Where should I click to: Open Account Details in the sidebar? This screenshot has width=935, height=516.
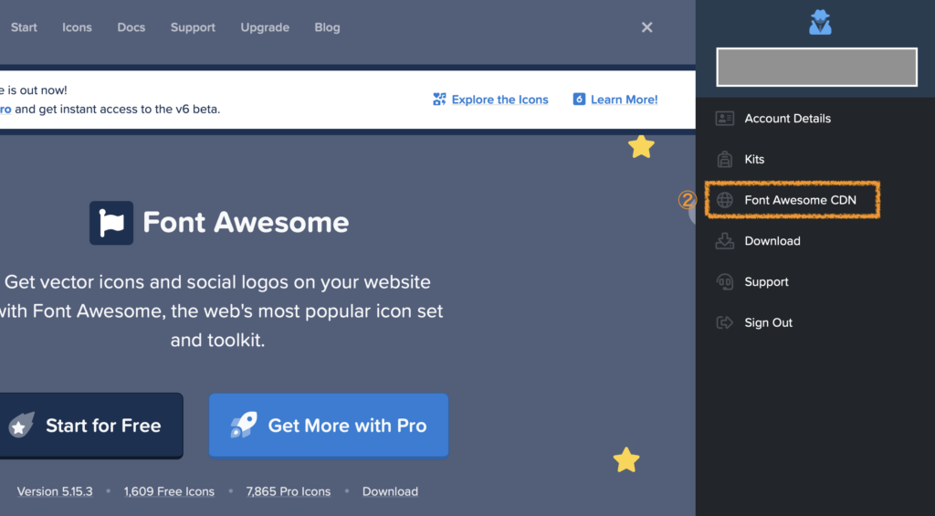click(788, 118)
